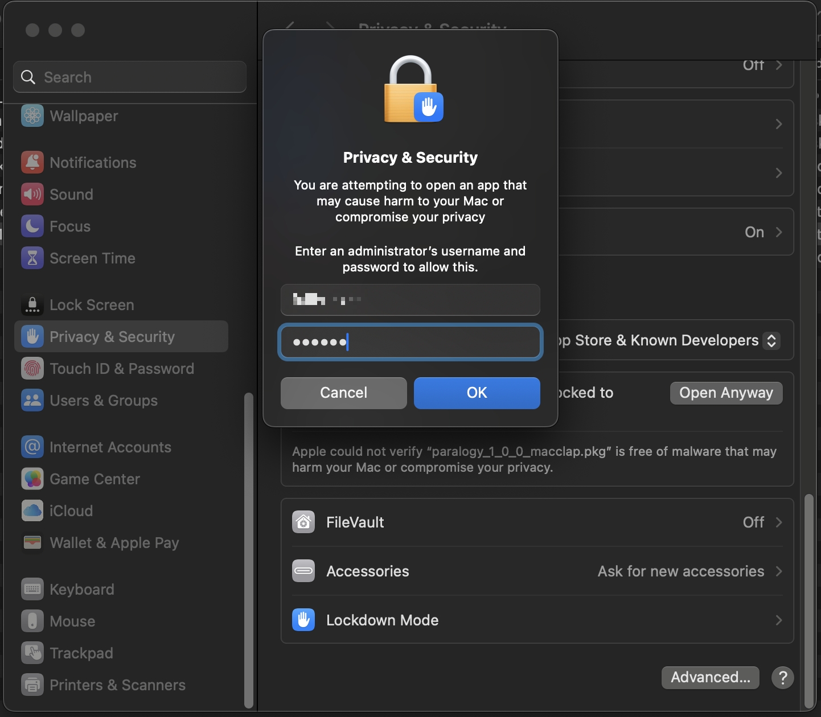
Task: Click the Search field in sidebar
Action: (130, 77)
